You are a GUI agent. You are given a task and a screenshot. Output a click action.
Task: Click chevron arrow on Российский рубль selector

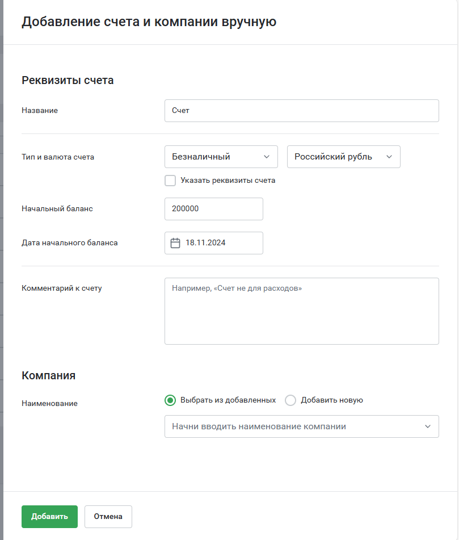[x=389, y=157]
